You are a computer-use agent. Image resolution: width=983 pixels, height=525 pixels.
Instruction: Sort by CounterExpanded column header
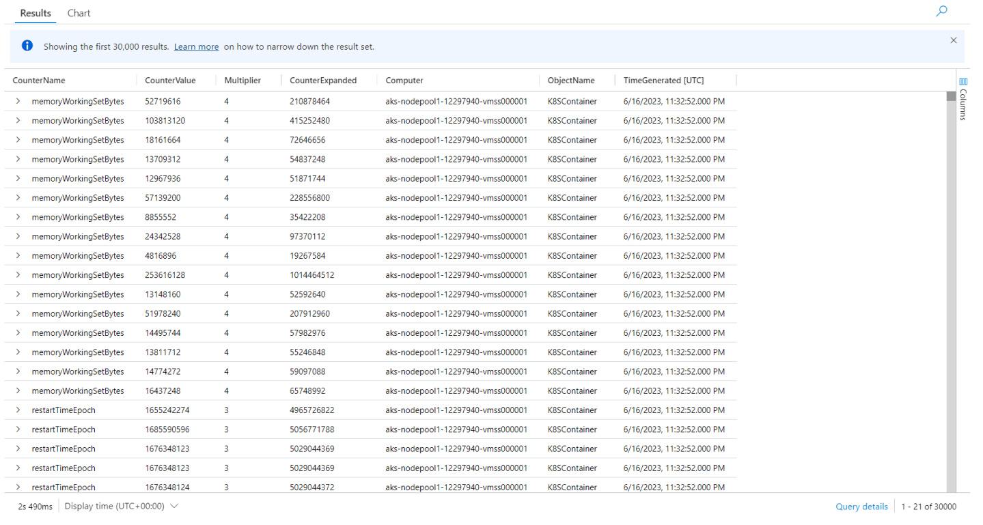(323, 81)
